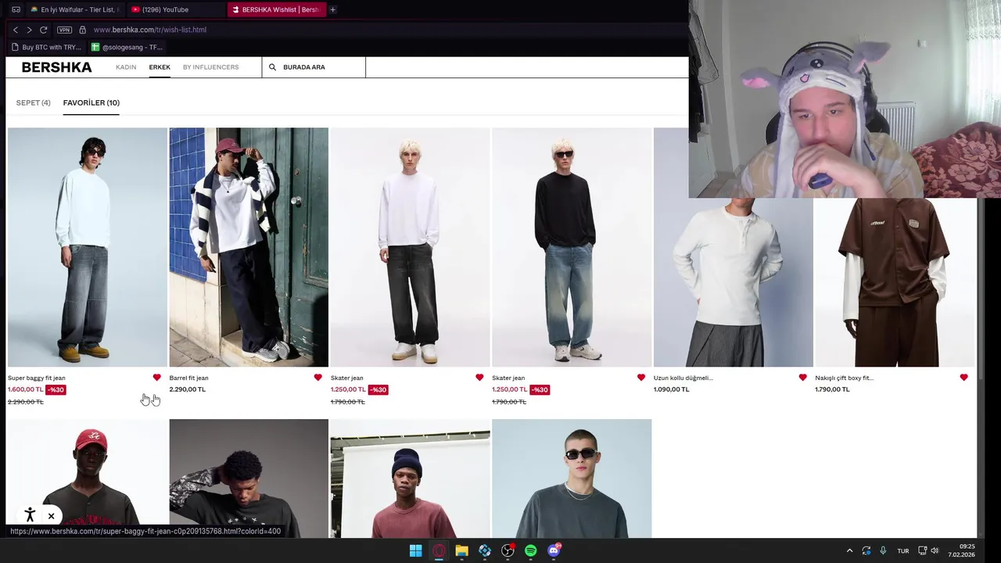1001x563 pixels.
Task: Open the tab islands workspace icon
Action: click(x=15, y=9)
